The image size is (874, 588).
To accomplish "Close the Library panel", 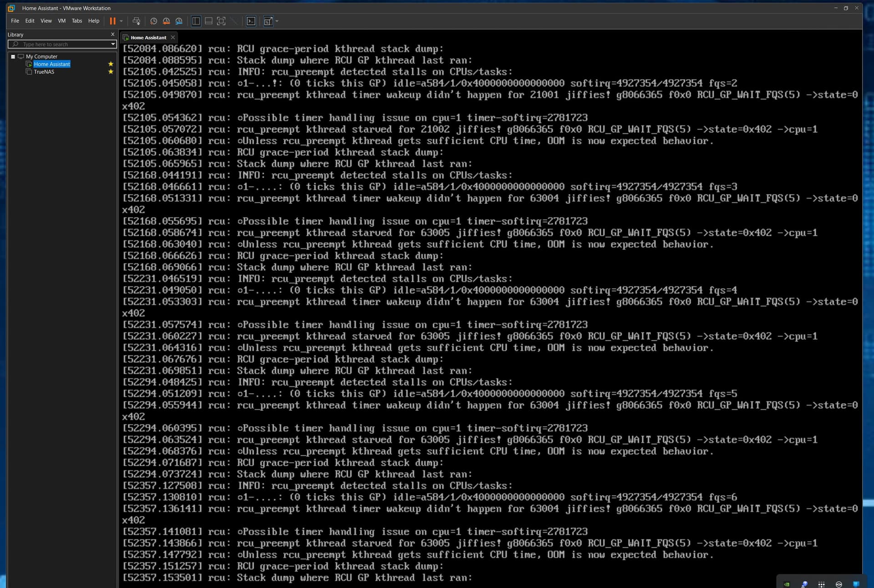I will (x=113, y=35).
